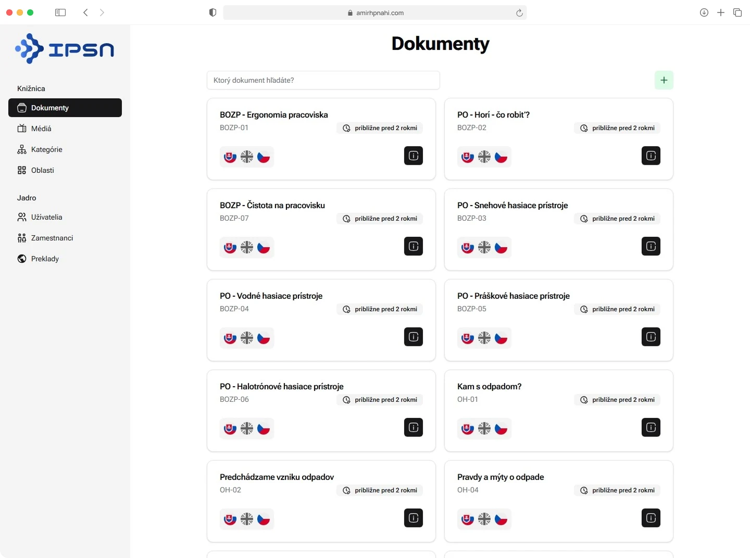Open a new browser tab
This screenshot has width=750, height=558.
tap(721, 12)
